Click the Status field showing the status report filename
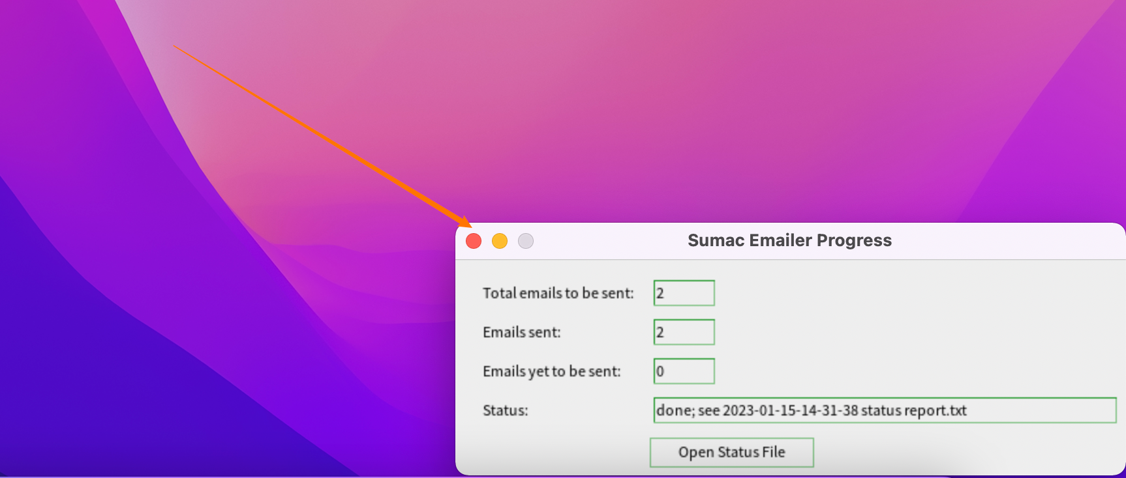This screenshot has height=478, width=1126. (x=885, y=410)
